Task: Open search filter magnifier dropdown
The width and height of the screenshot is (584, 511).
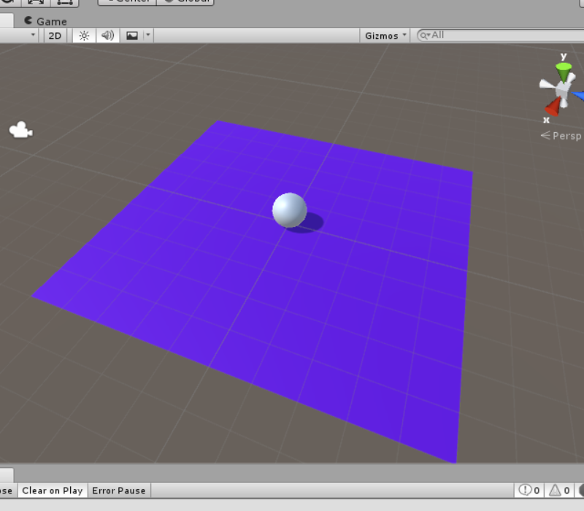Action: point(425,35)
